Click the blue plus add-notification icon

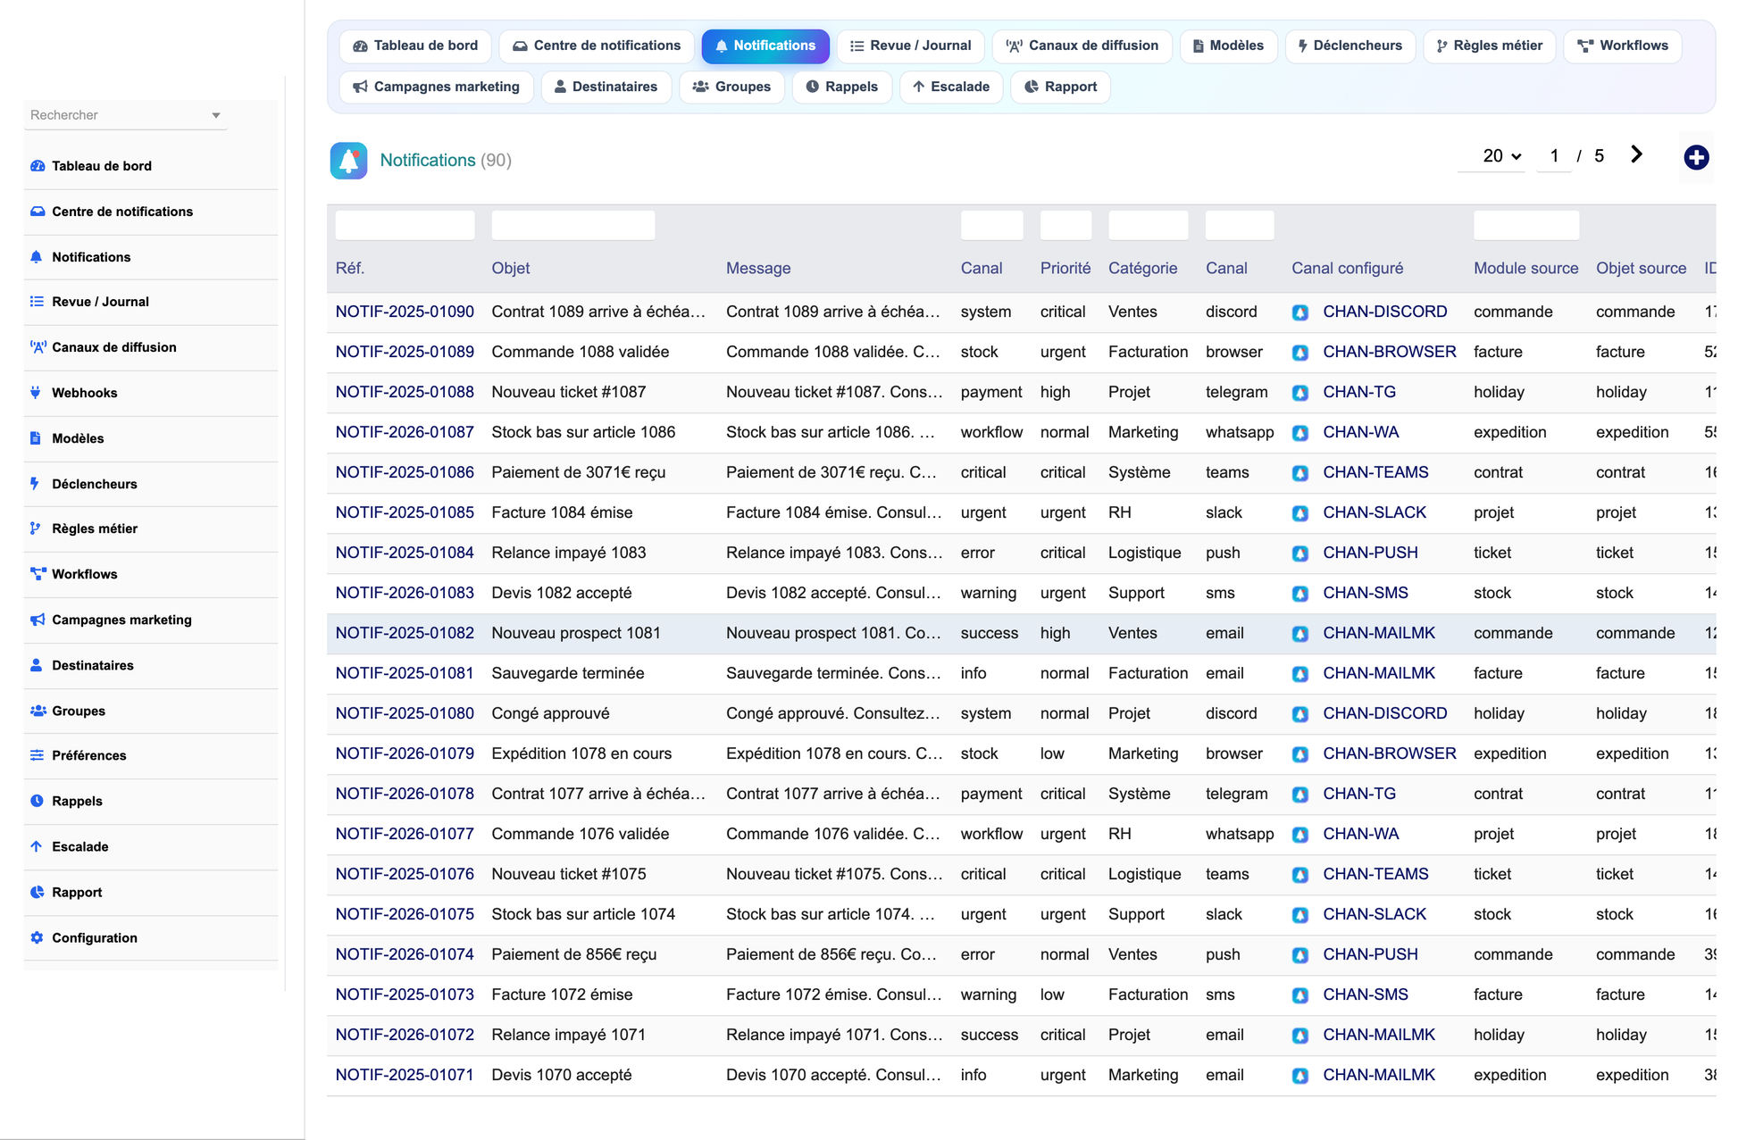click(x=1696, y=158)
